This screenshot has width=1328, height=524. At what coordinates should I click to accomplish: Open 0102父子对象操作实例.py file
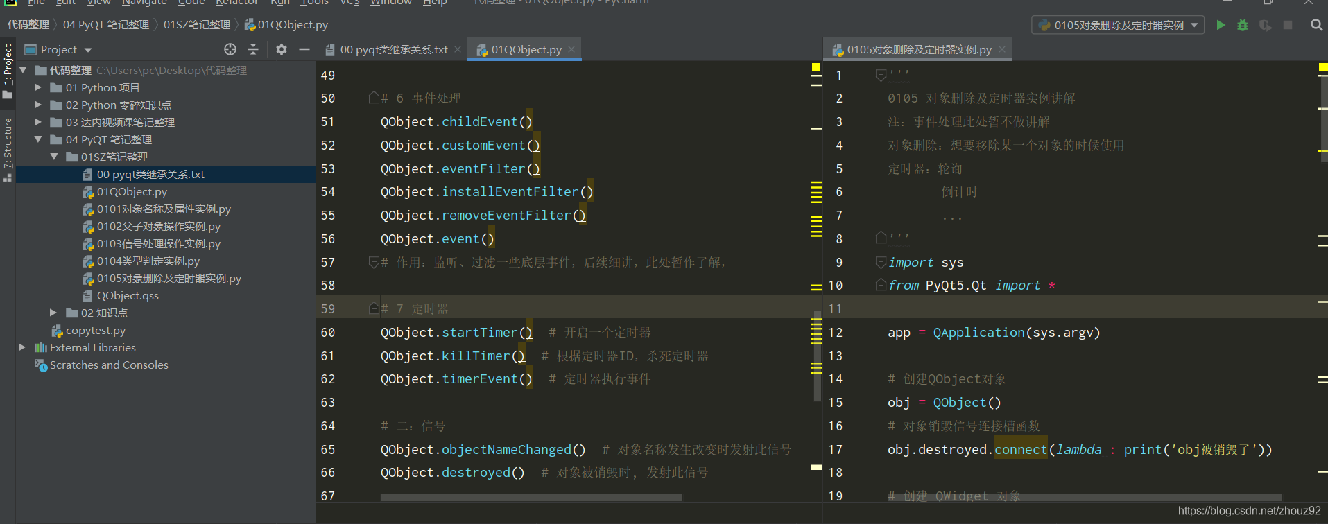click(x=159, y=226)
